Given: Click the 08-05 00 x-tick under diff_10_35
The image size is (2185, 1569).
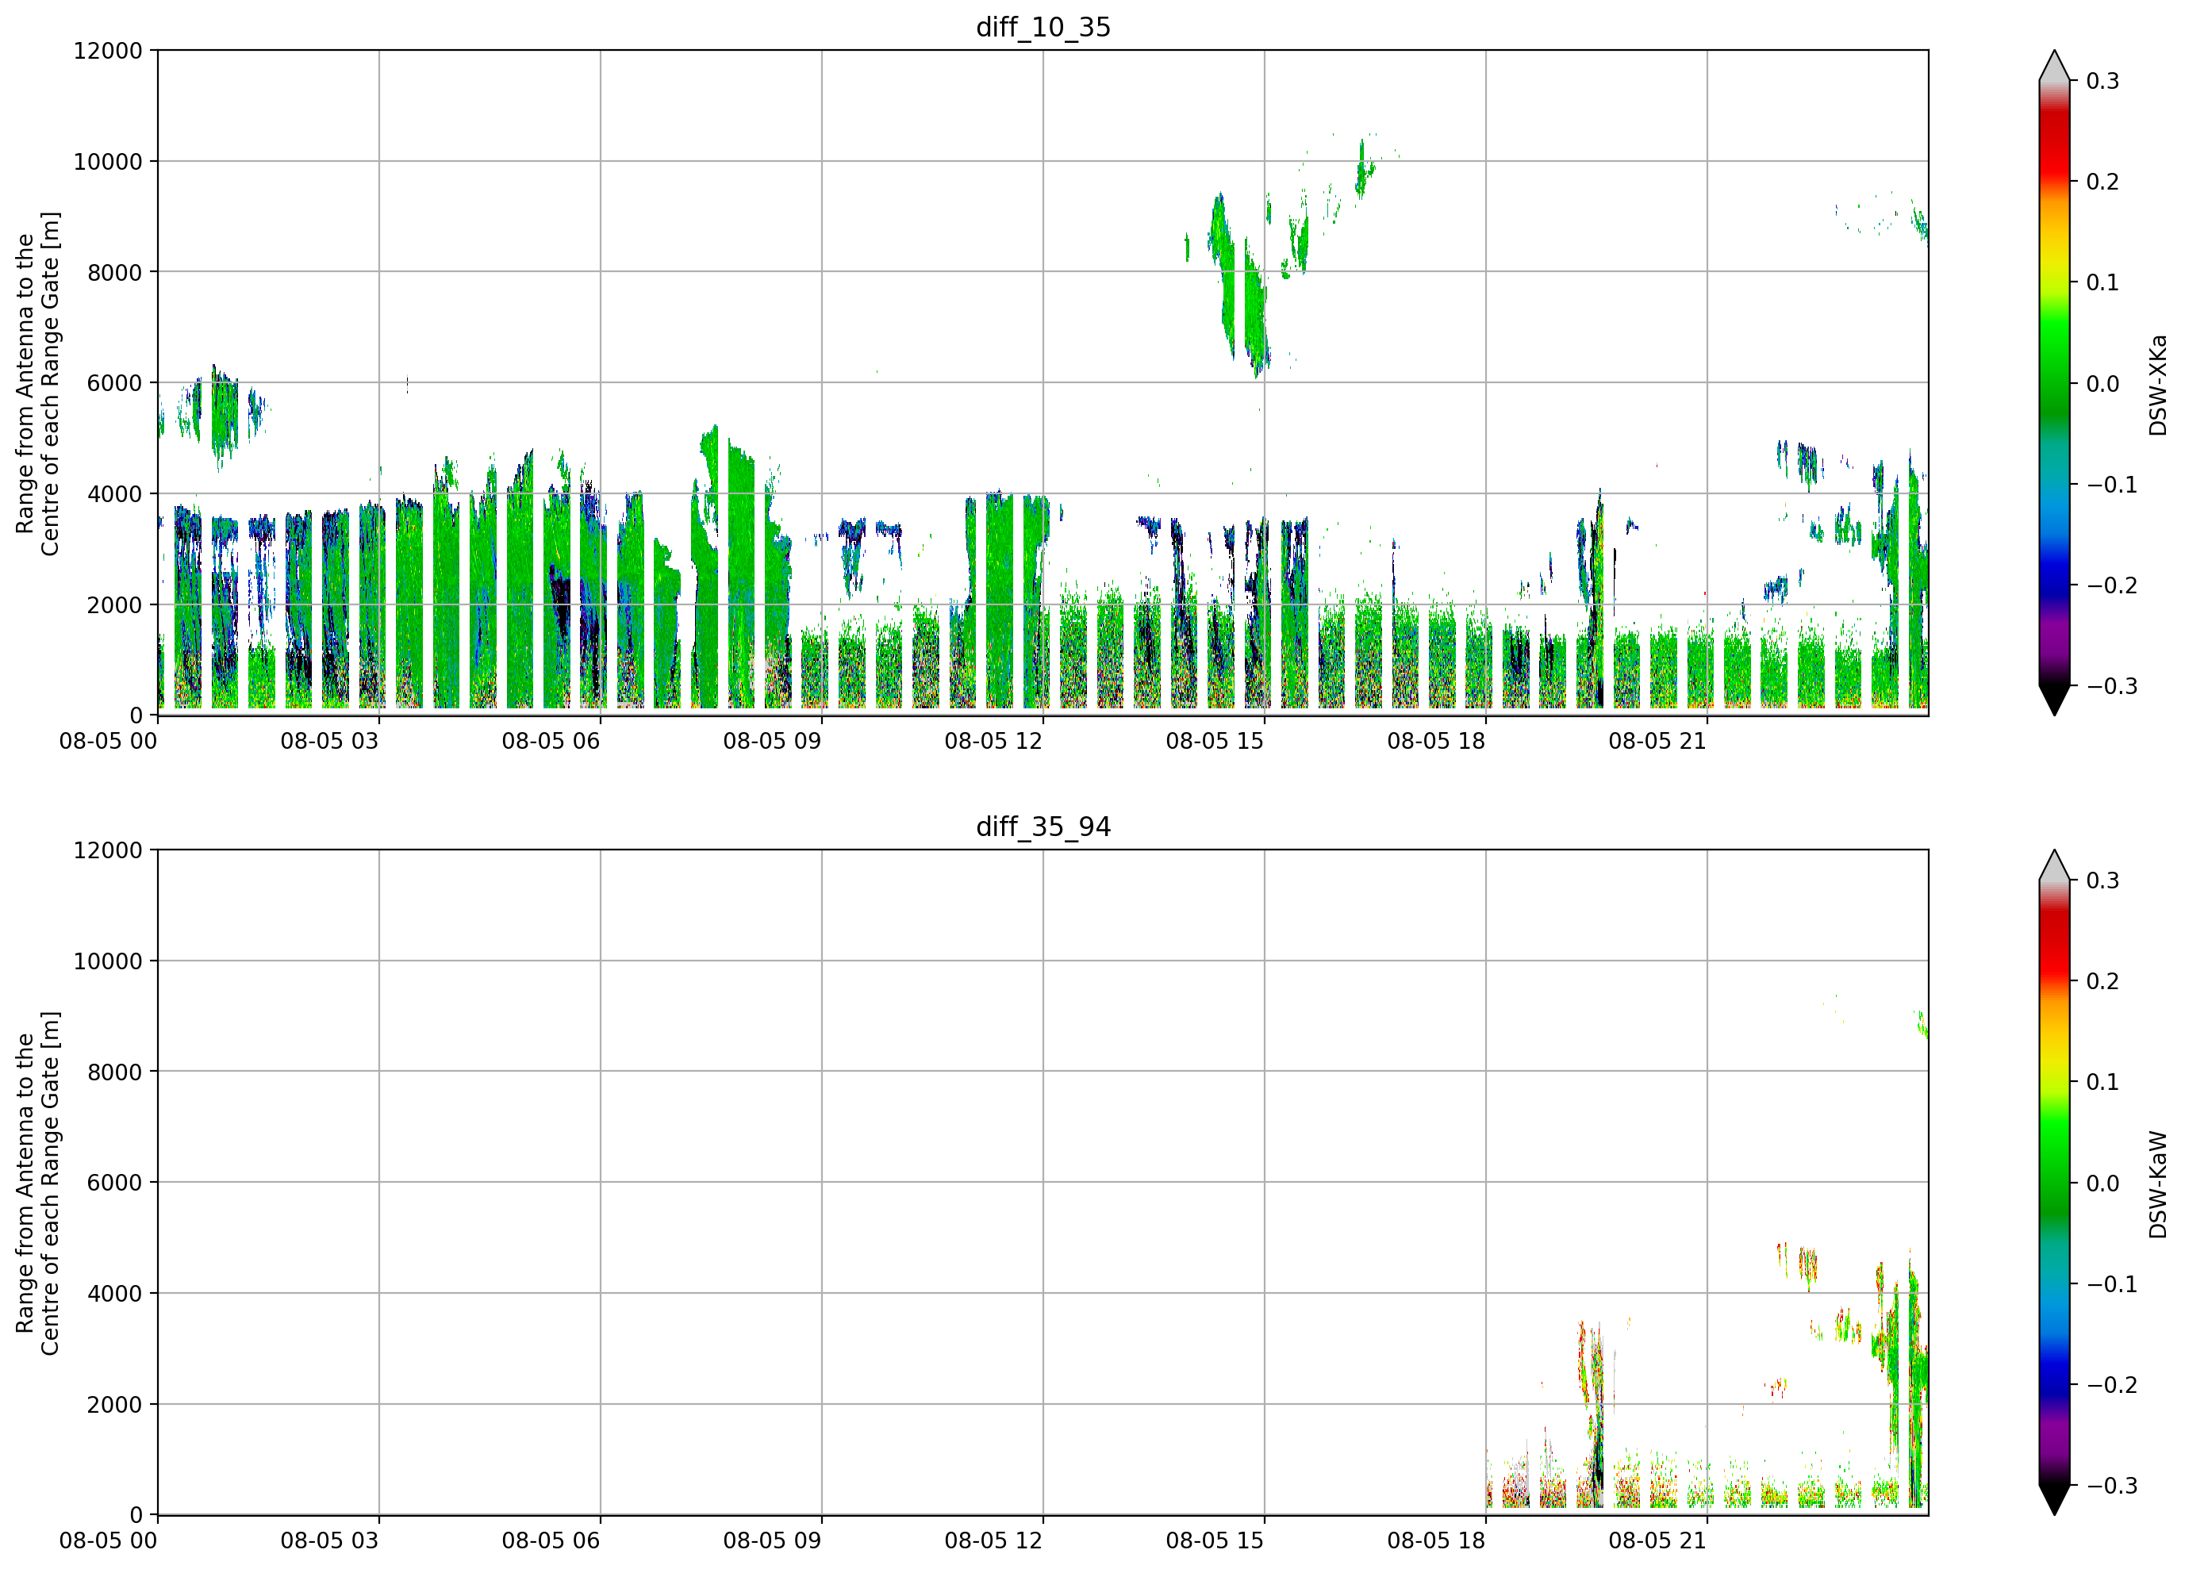Looking at the screenshot, I should (108, 741).
